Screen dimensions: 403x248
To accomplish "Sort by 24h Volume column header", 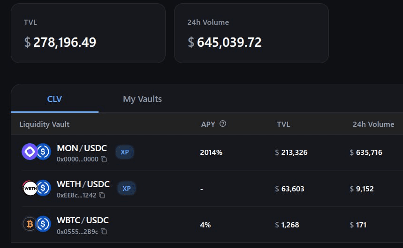I will coord(373,124).
